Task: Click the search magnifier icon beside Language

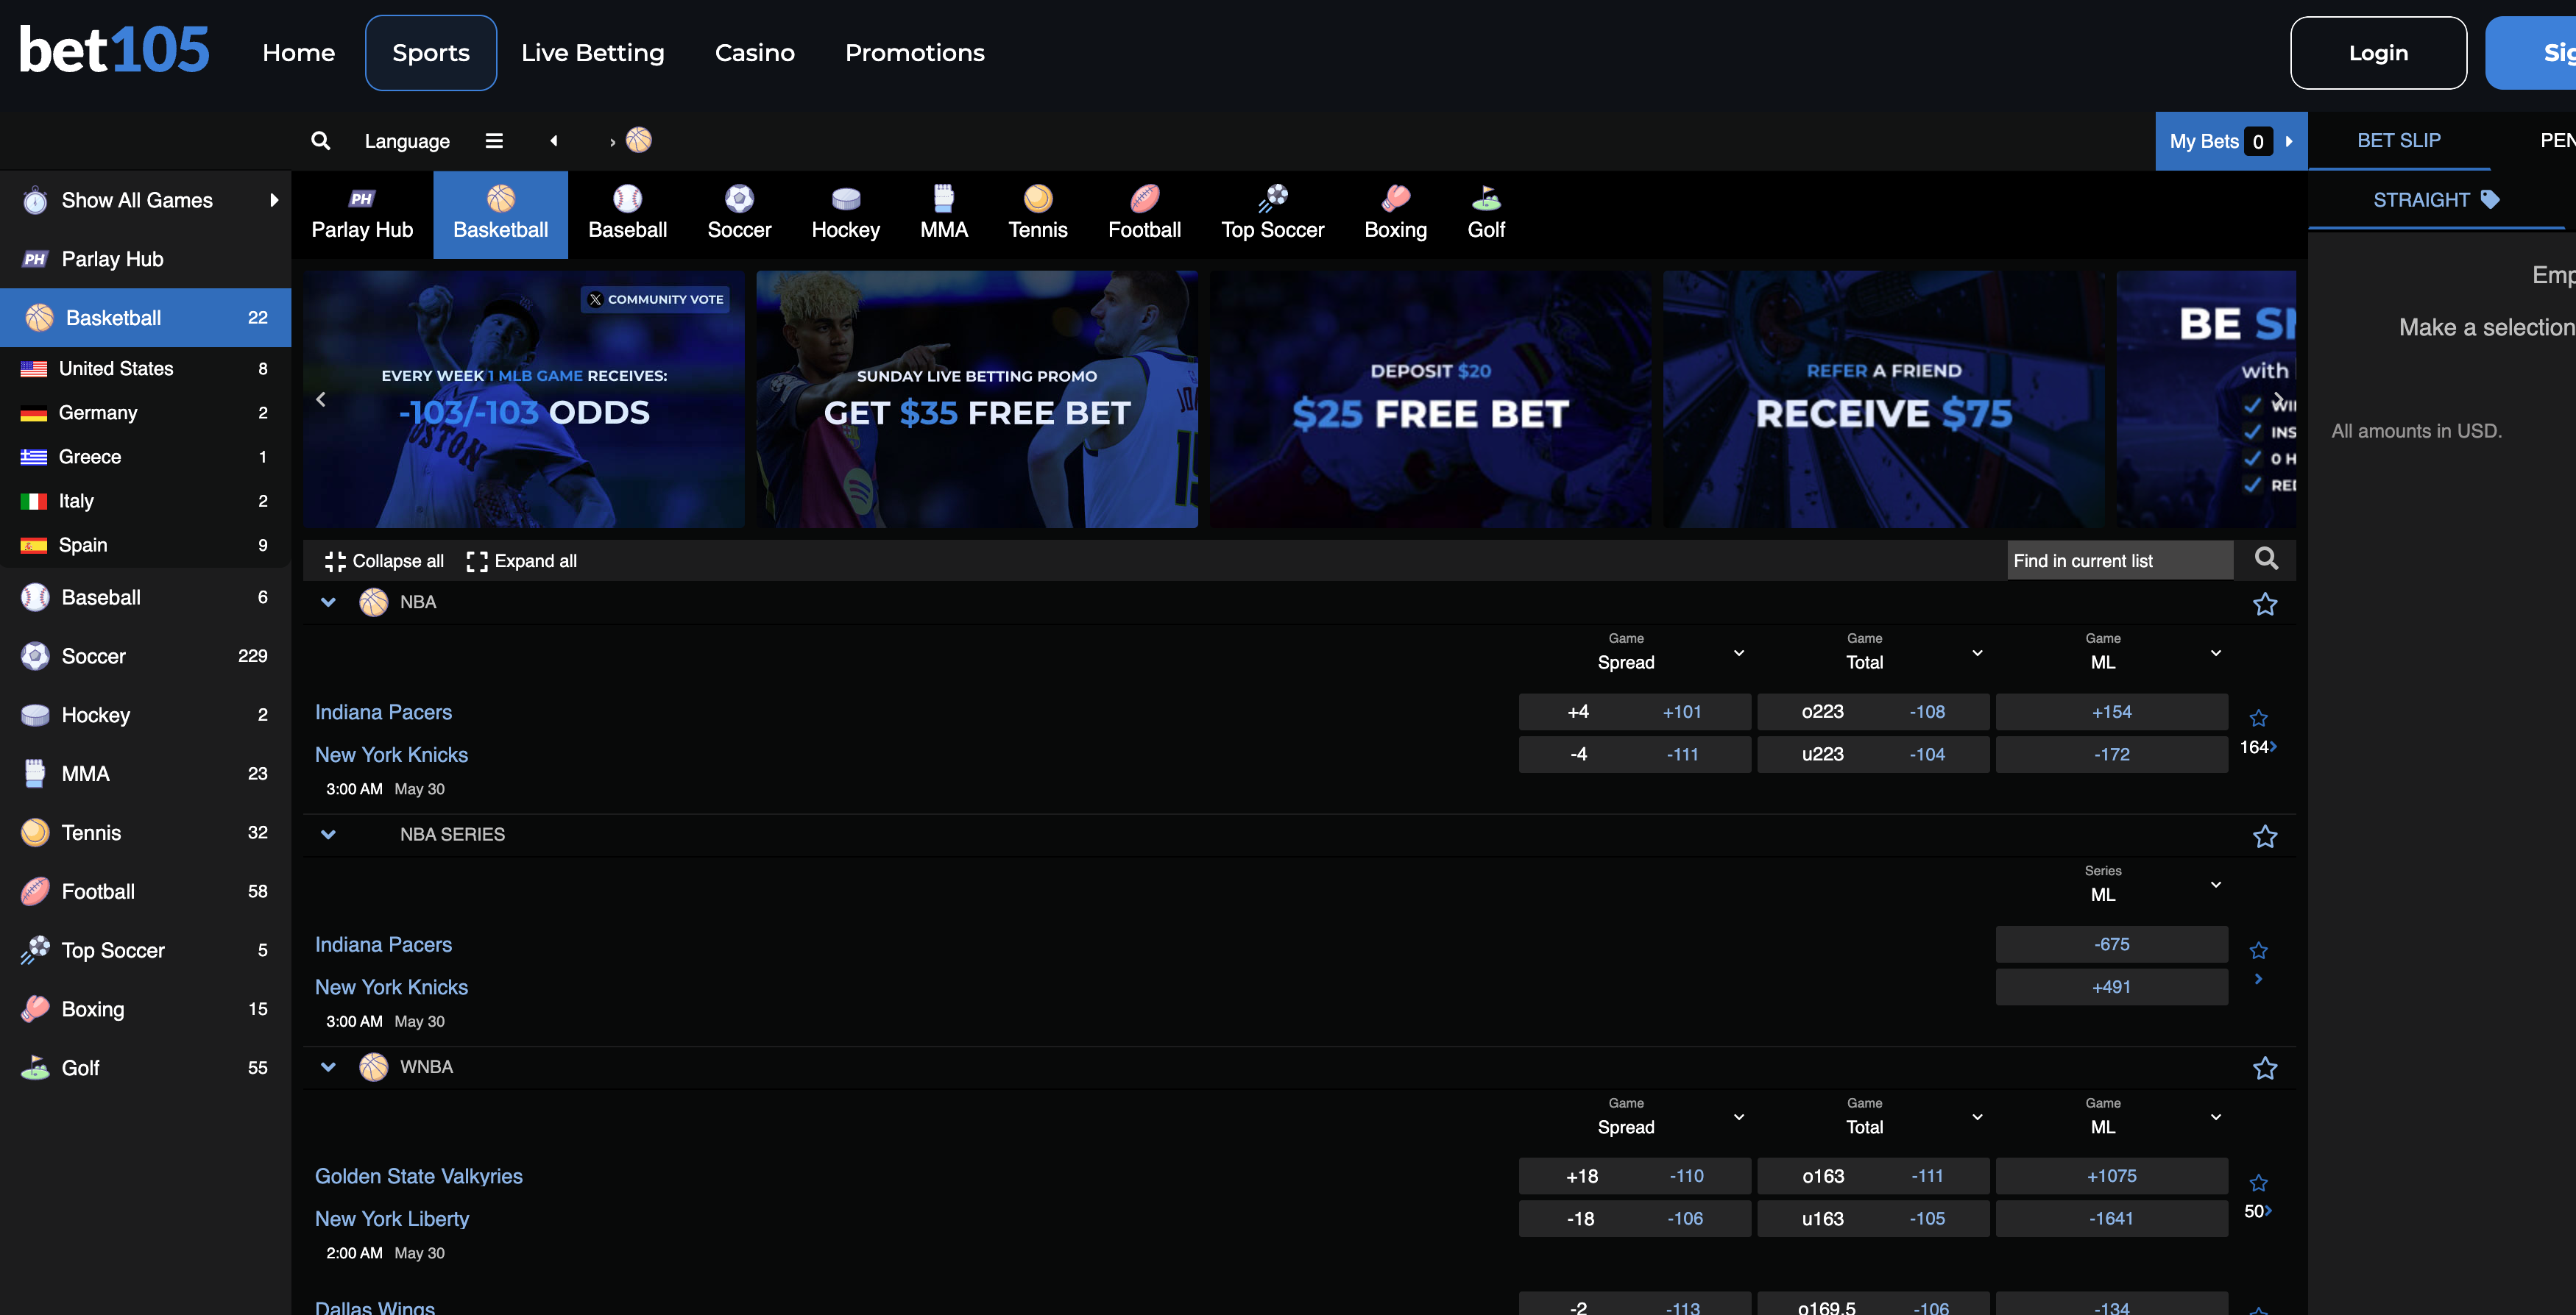Action: (x=320, y=141)
